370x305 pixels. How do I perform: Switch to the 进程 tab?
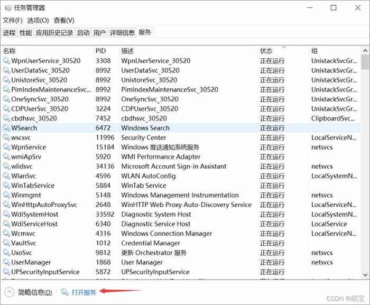point(9,33)
